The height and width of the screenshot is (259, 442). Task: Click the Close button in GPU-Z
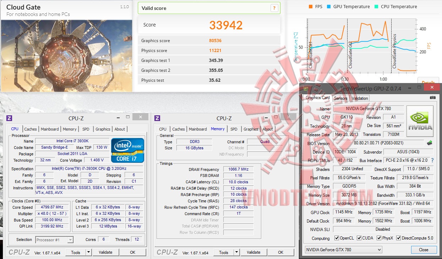point(424,249)
